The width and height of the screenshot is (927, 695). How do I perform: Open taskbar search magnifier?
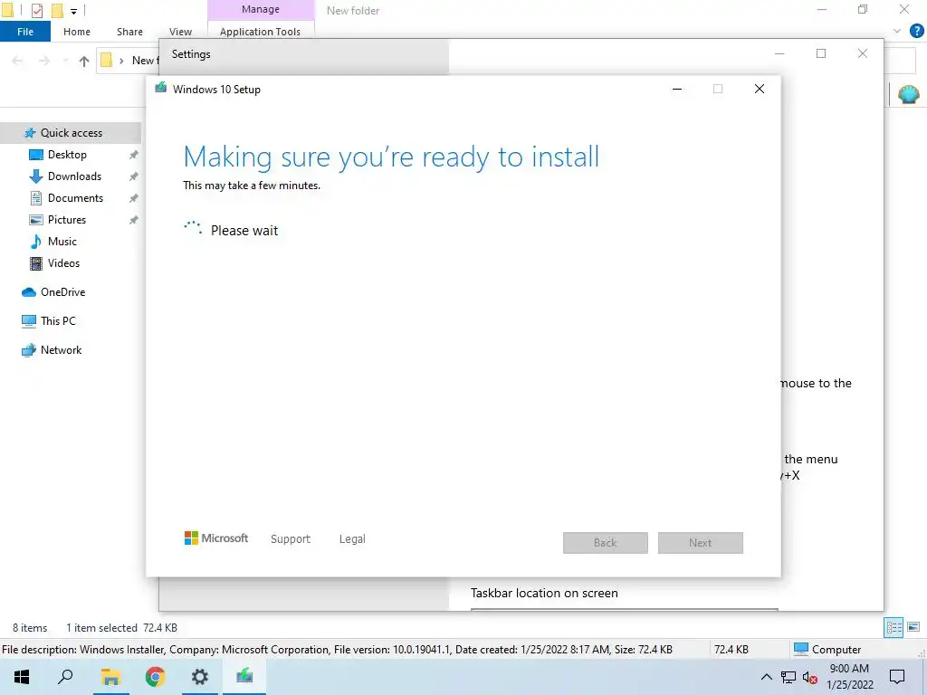click(65, 677)
